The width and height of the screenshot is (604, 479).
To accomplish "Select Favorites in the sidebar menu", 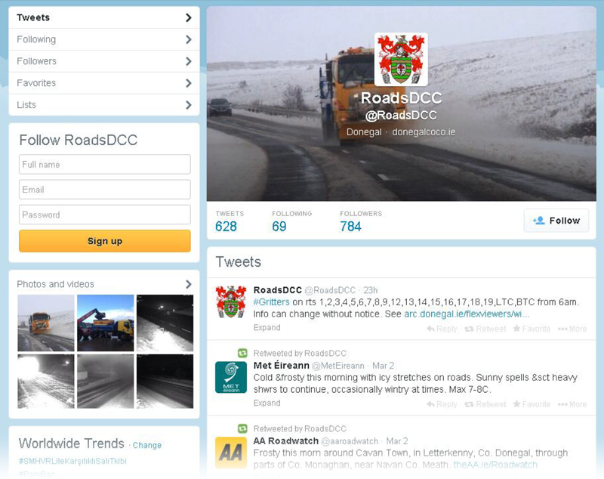I will pyautogui.click(x=104, y=83).
